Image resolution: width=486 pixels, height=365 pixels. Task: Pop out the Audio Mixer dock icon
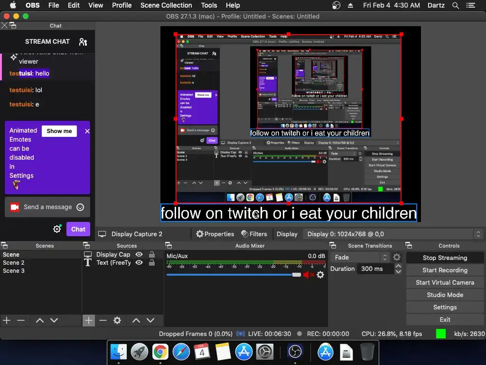(x=168, y=246)
